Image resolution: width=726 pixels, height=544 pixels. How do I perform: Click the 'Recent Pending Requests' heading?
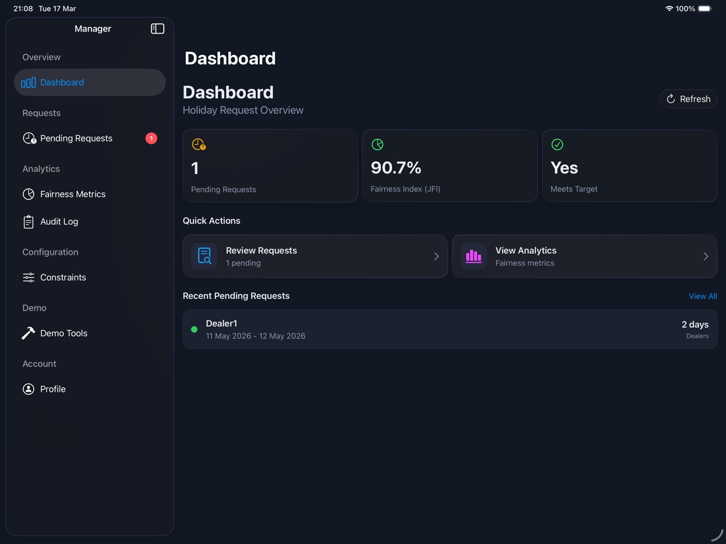pyautogui.click(x=236, y=296)
